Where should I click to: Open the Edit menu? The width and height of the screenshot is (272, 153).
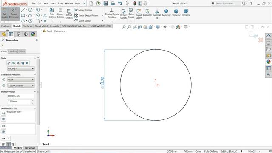coord(40,3)
